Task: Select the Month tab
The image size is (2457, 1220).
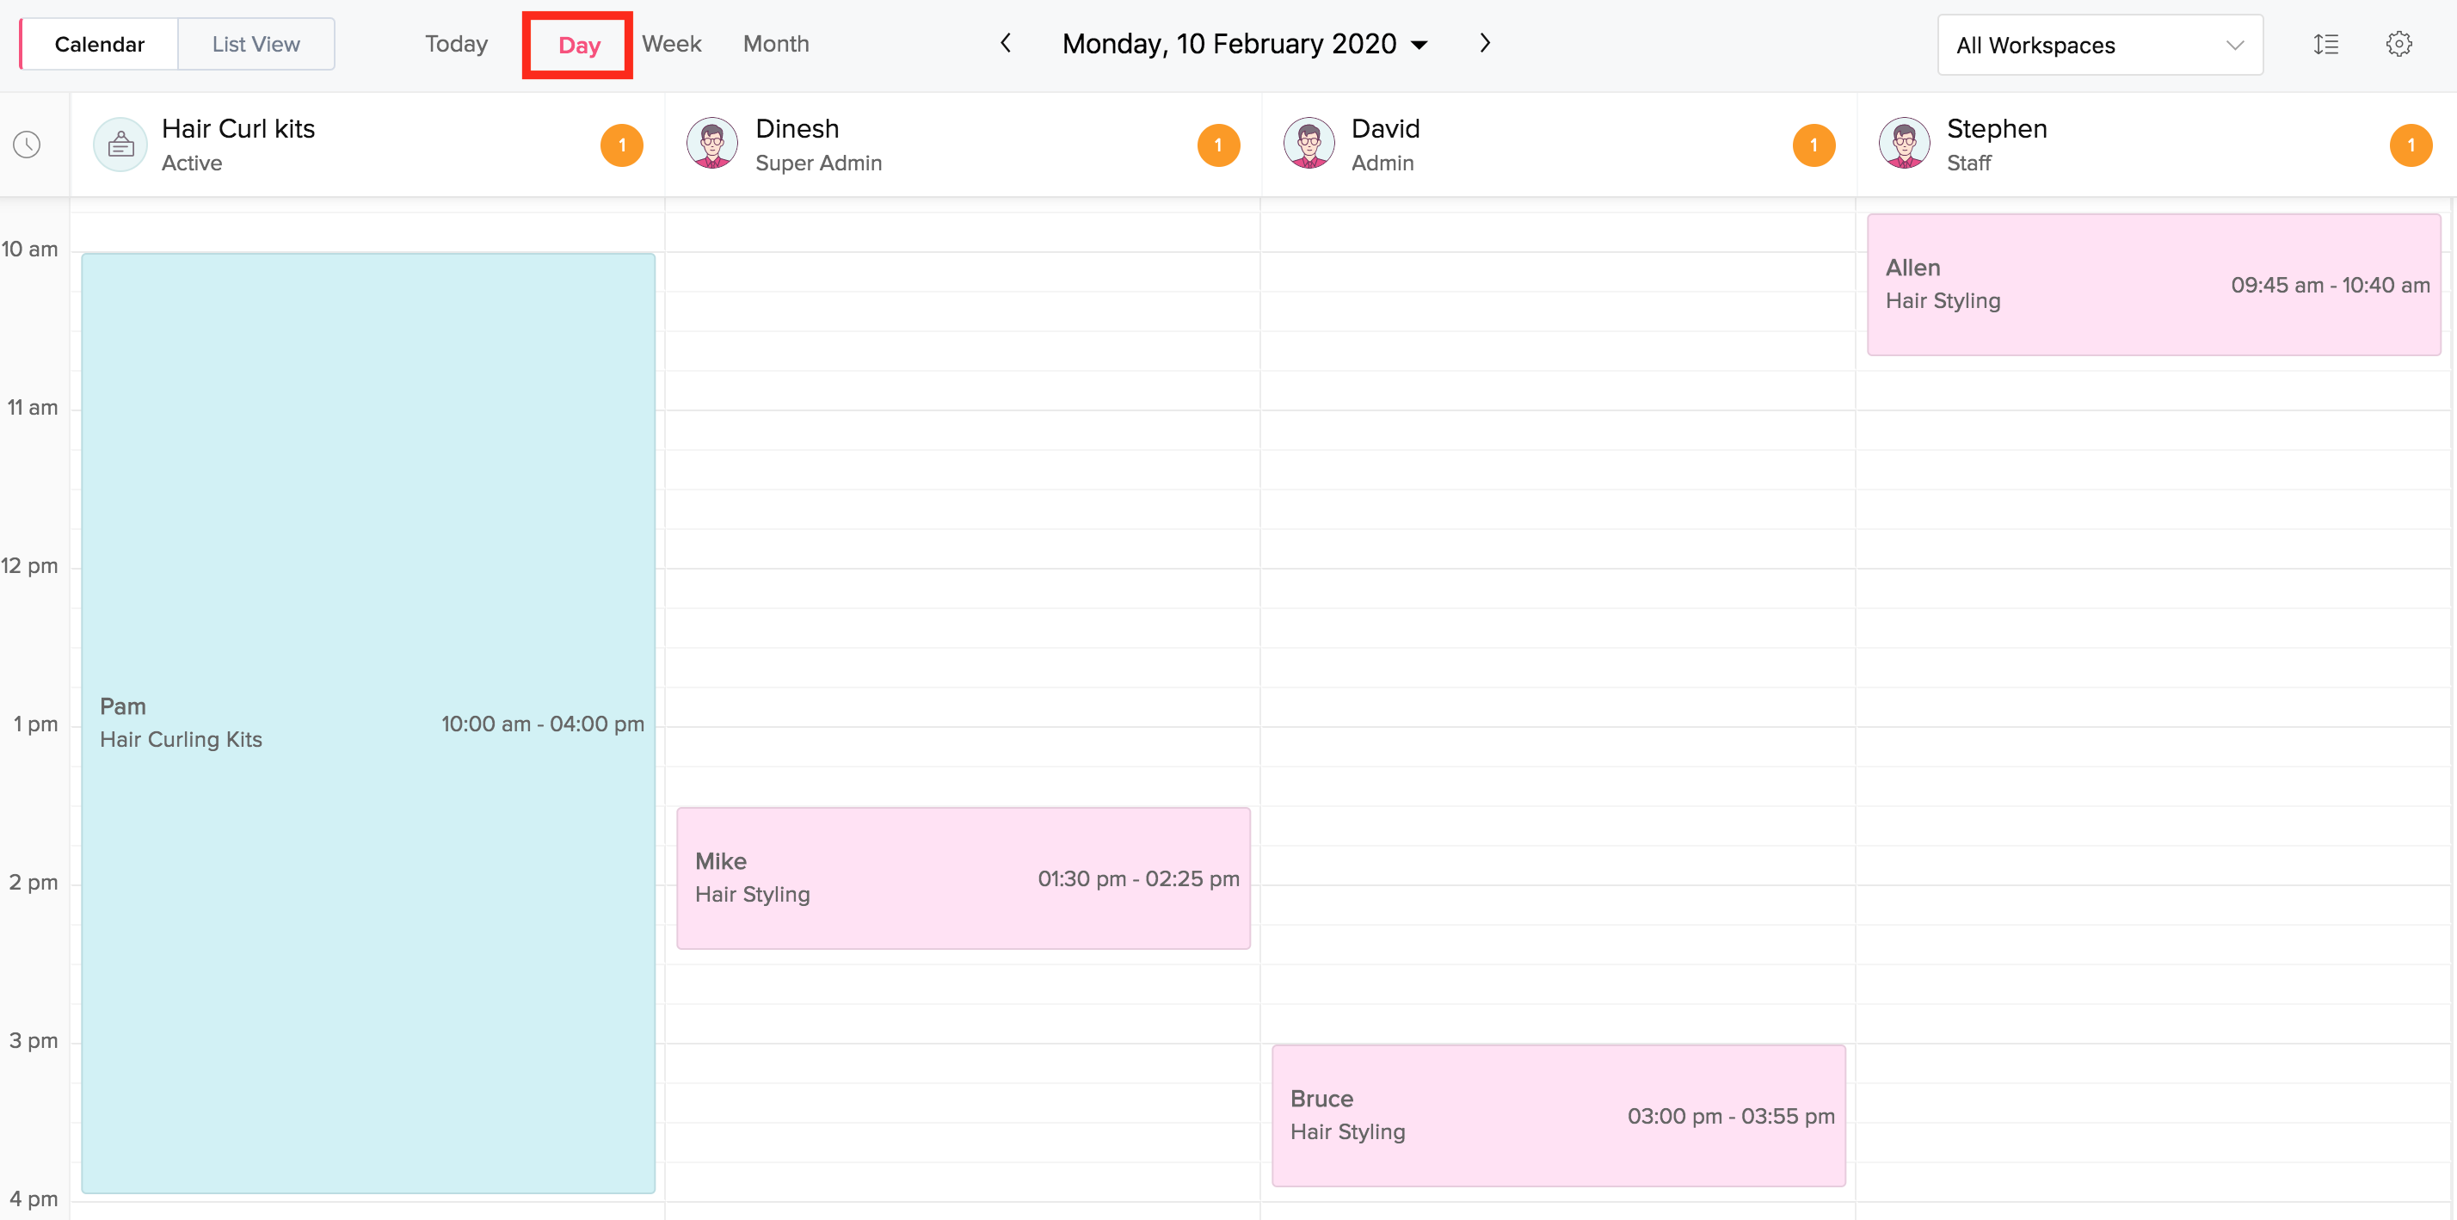Action: point(775,44)
